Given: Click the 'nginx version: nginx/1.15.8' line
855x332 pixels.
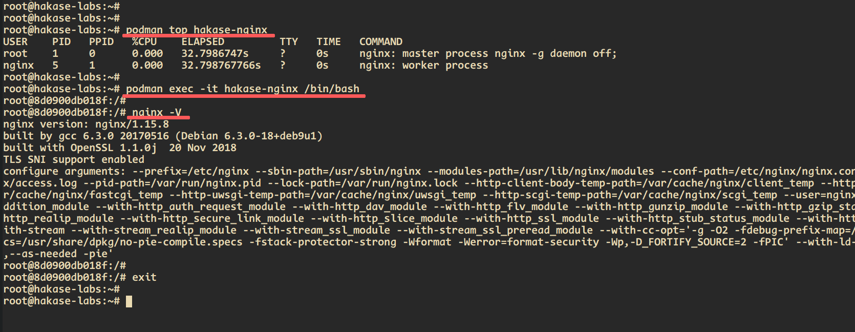Looking at the screenshot, I should (86, 125).
